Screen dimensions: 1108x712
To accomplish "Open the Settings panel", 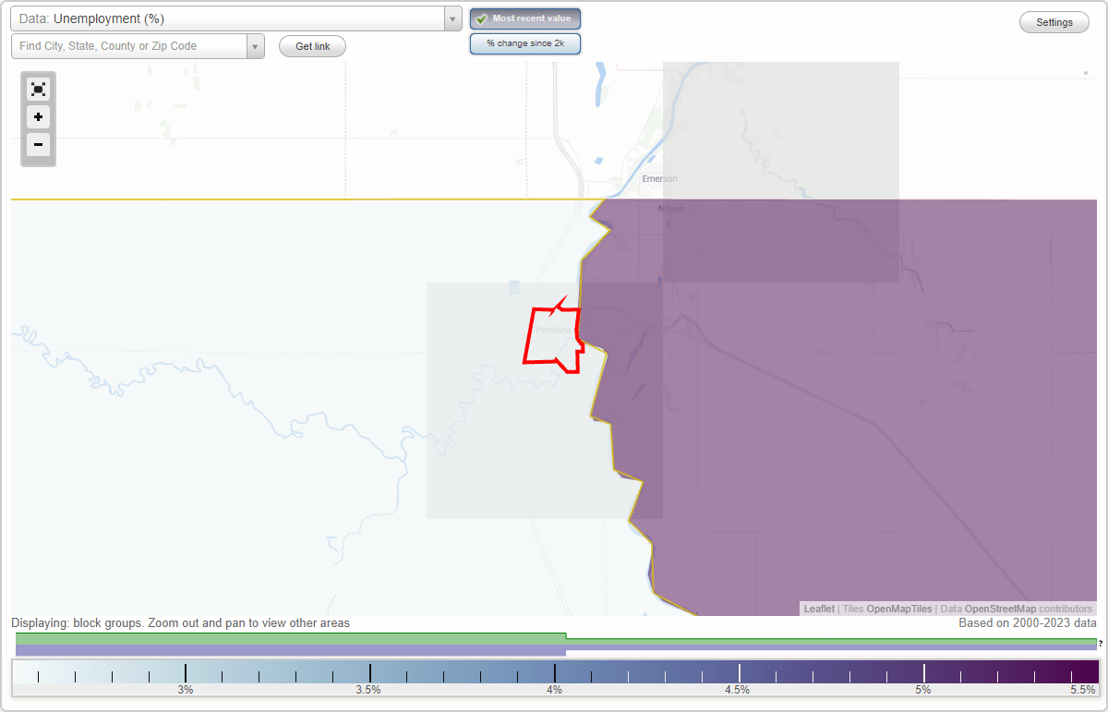I will pyautogui.click(x=1054, y=21).
